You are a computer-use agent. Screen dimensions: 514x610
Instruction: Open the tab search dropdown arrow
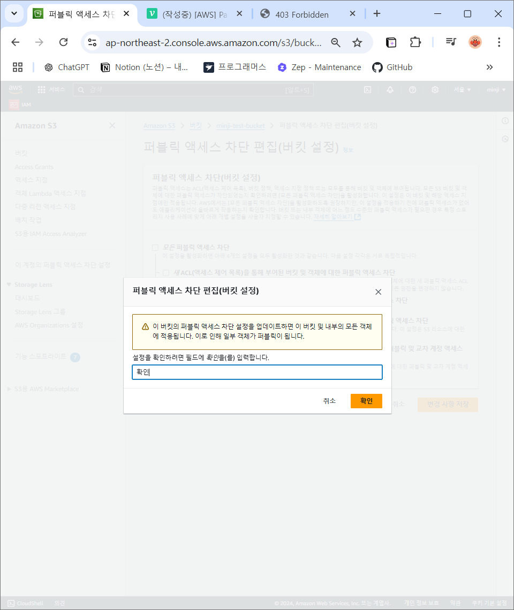14,13
